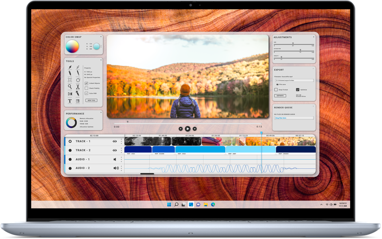Select the Track - 2 radio dot

tap(70, 150)
